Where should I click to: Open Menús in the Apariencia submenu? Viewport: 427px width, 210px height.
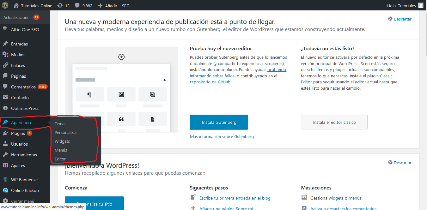tap(61, 150)
